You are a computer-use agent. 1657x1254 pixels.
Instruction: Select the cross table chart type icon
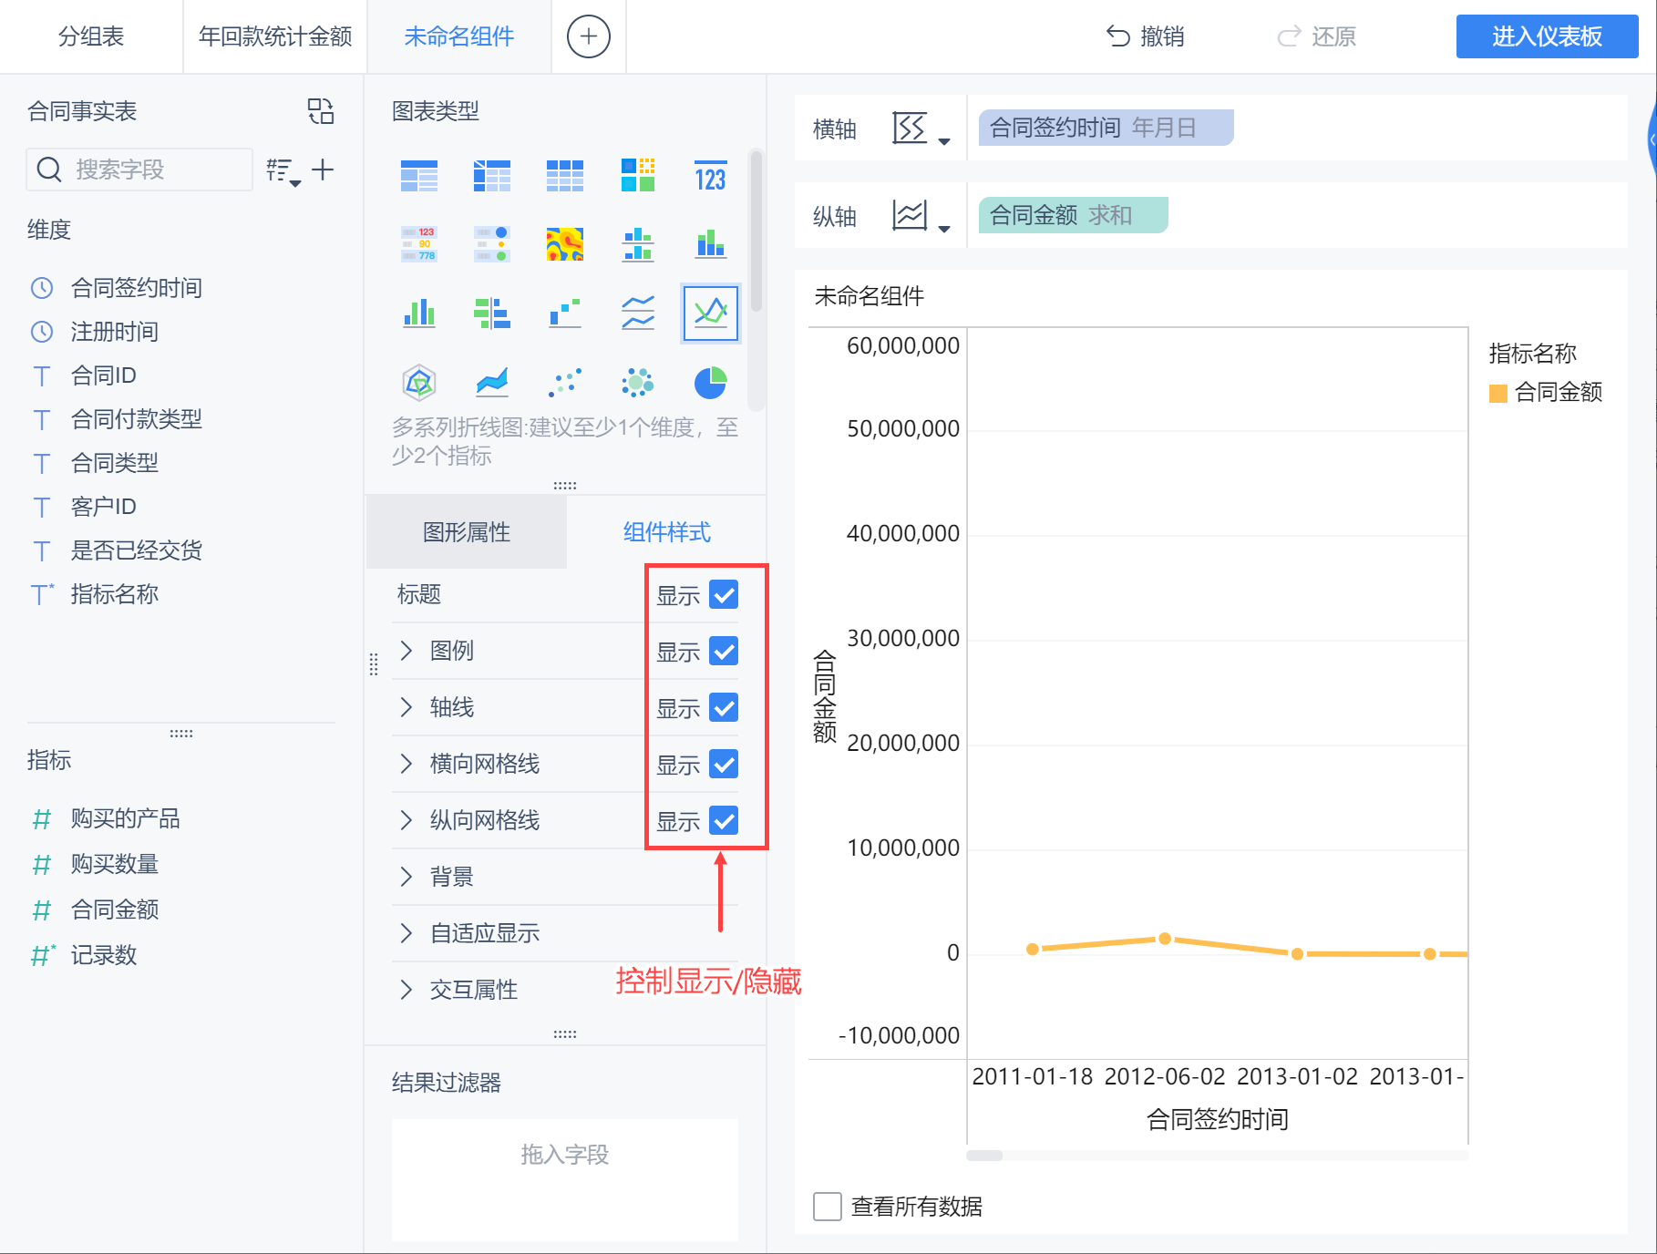click(x=492, y=175)
